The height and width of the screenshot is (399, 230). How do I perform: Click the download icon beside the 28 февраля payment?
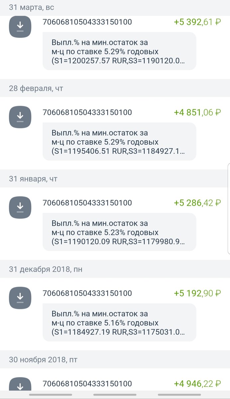[20, 117]
